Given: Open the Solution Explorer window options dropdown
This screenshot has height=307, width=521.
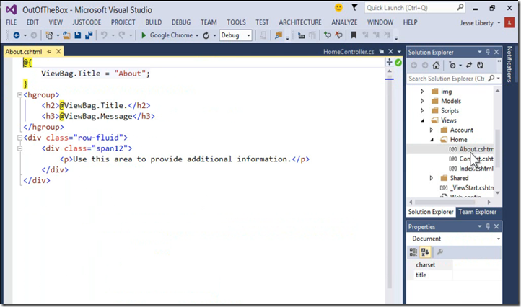Looking at the screenshot, I should pyautogui.click(x=479, y=52).
